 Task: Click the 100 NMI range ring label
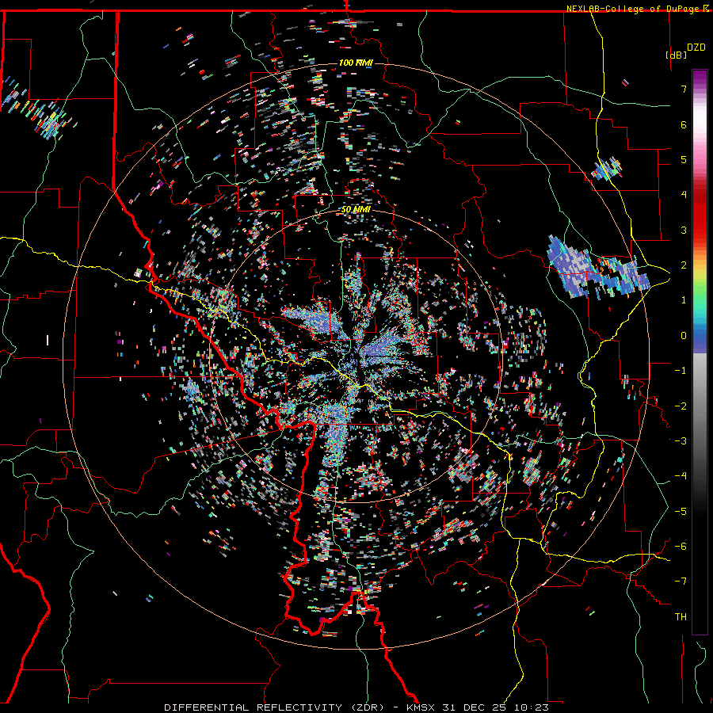click(356, 63)
